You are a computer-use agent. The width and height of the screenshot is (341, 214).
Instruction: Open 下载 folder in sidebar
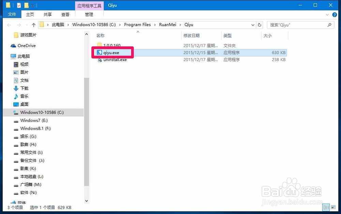pyautogui.click(x=24, y=88)
